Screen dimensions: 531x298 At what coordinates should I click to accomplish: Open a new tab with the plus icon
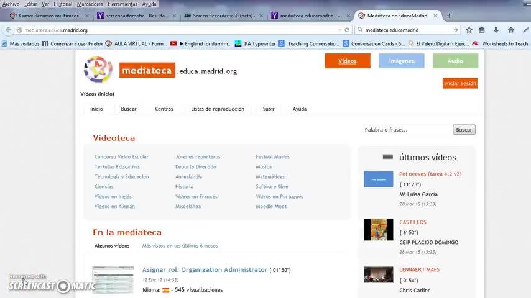tap(449, 16)
